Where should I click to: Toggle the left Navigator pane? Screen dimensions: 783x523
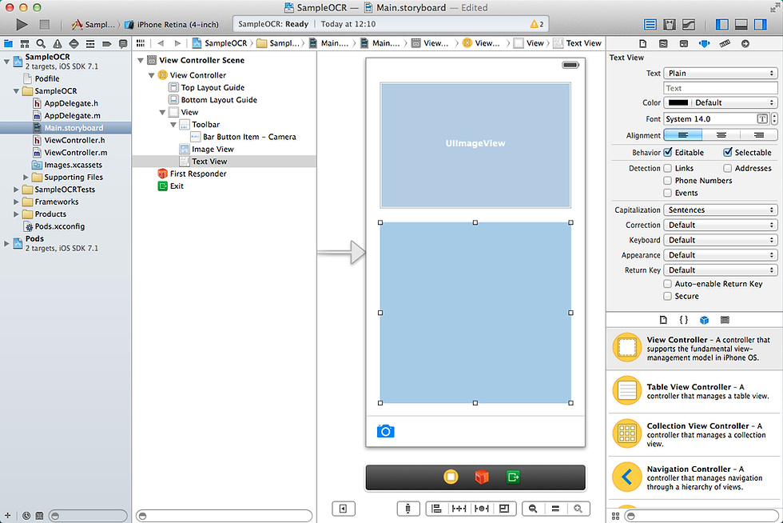[x=722, y=25]
